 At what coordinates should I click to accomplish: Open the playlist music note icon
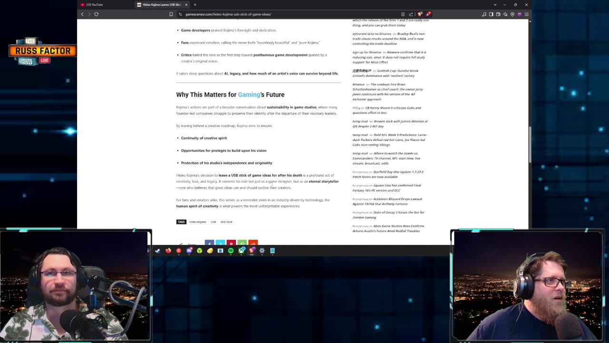point(484,14)
